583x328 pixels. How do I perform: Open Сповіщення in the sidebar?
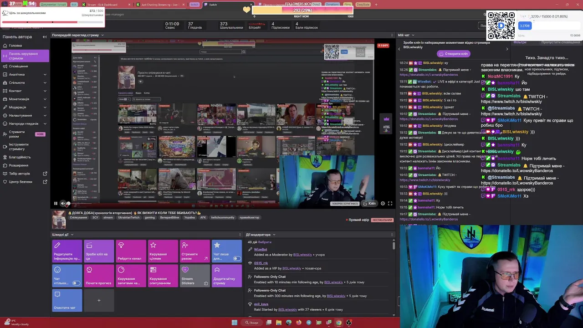[25, 66]
